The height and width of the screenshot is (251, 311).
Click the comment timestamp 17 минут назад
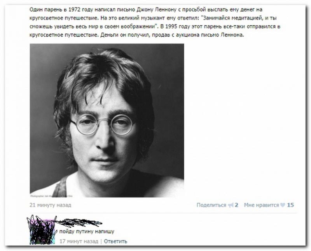79,241
